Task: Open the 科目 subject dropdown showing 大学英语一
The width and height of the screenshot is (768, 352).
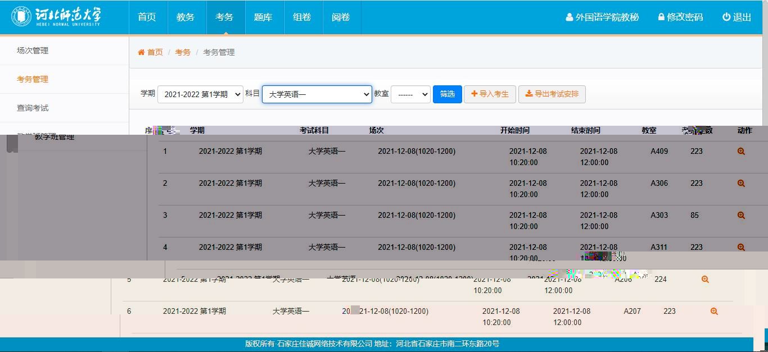Action: pos(317,94)
